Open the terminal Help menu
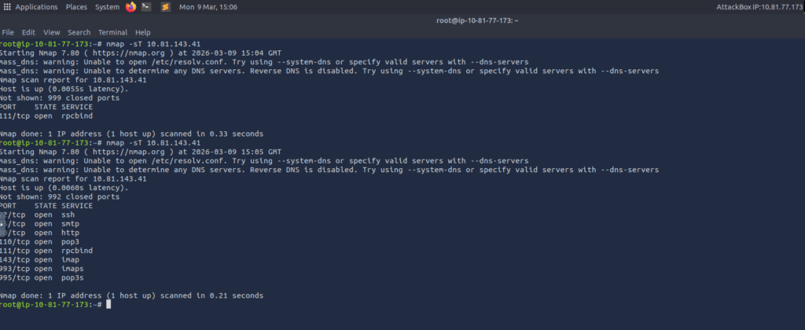805x330 pixels. 143,31
